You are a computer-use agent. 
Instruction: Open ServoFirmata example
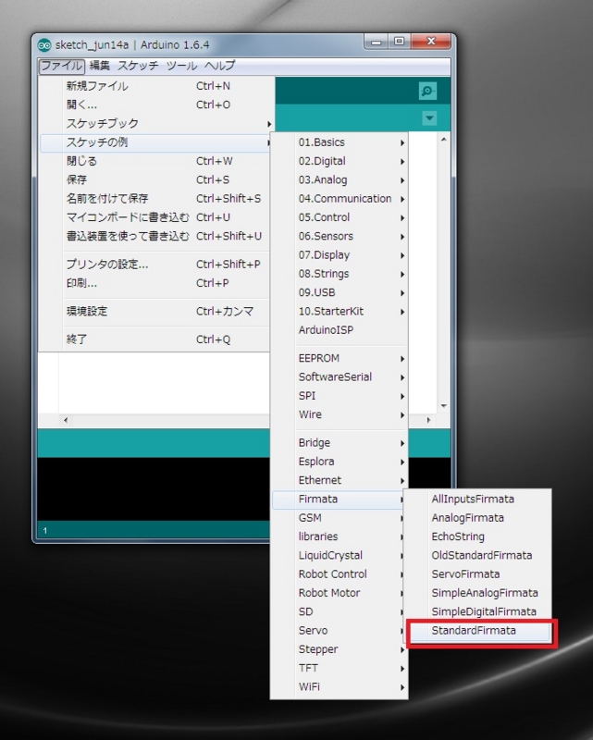pyautogui.click(x=477, y=574)
